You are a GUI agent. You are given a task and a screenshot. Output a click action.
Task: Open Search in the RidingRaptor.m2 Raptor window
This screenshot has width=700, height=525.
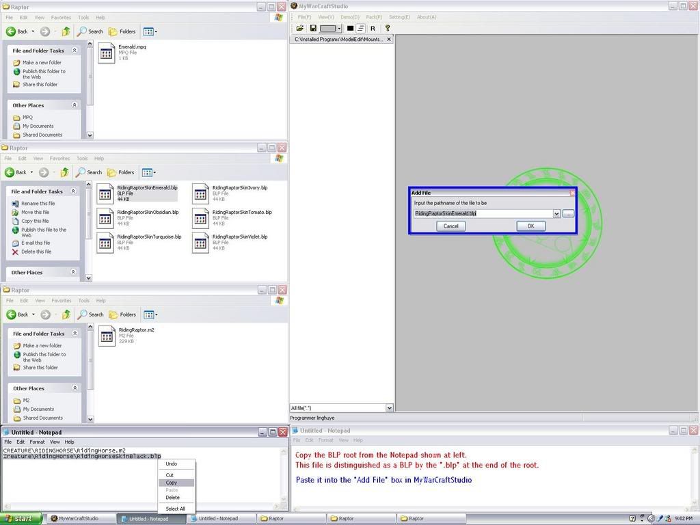tap(91, 314)
